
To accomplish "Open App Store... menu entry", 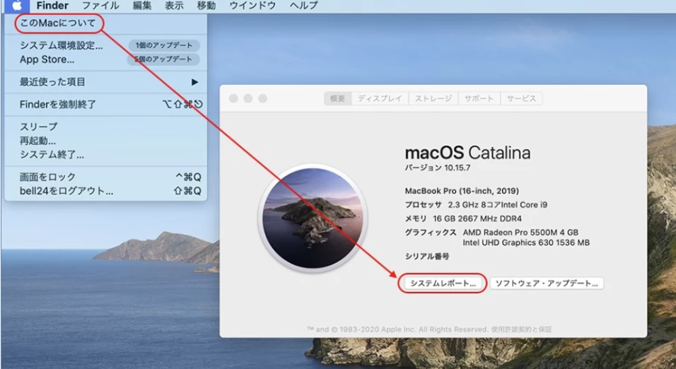I will point(47,59).
